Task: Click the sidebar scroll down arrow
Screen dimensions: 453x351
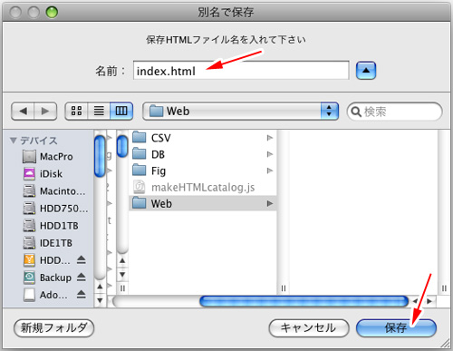Action: (100, 300)
